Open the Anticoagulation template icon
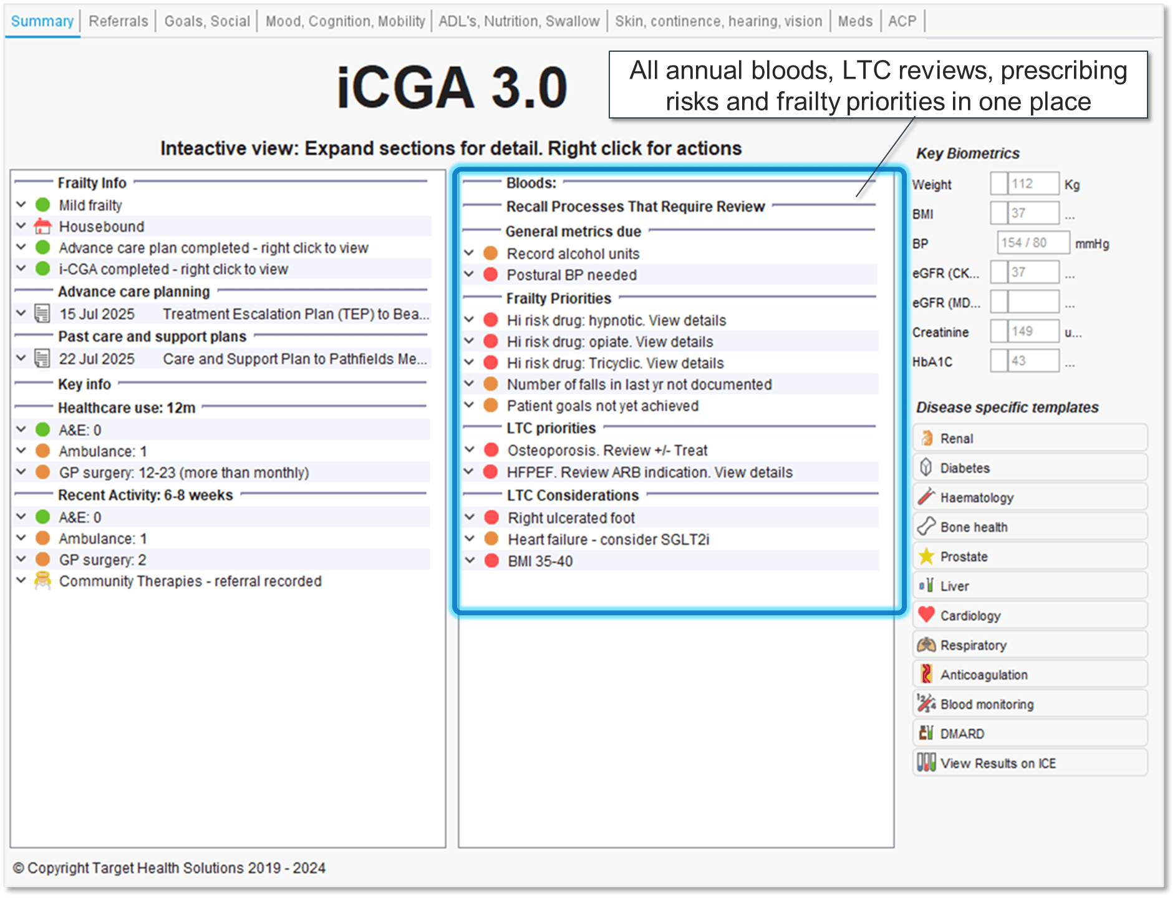This screenshot has height=898, width=1175. (927, 674)
